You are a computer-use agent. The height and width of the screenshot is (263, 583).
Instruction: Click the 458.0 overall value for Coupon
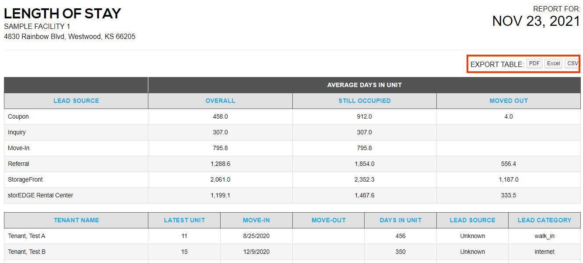coord(221,117)
